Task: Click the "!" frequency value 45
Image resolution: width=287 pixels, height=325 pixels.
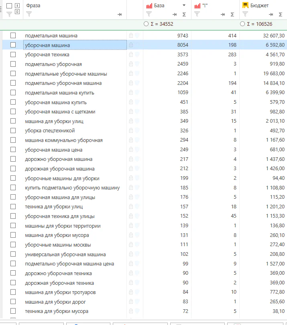Action: tap(234, 216)
